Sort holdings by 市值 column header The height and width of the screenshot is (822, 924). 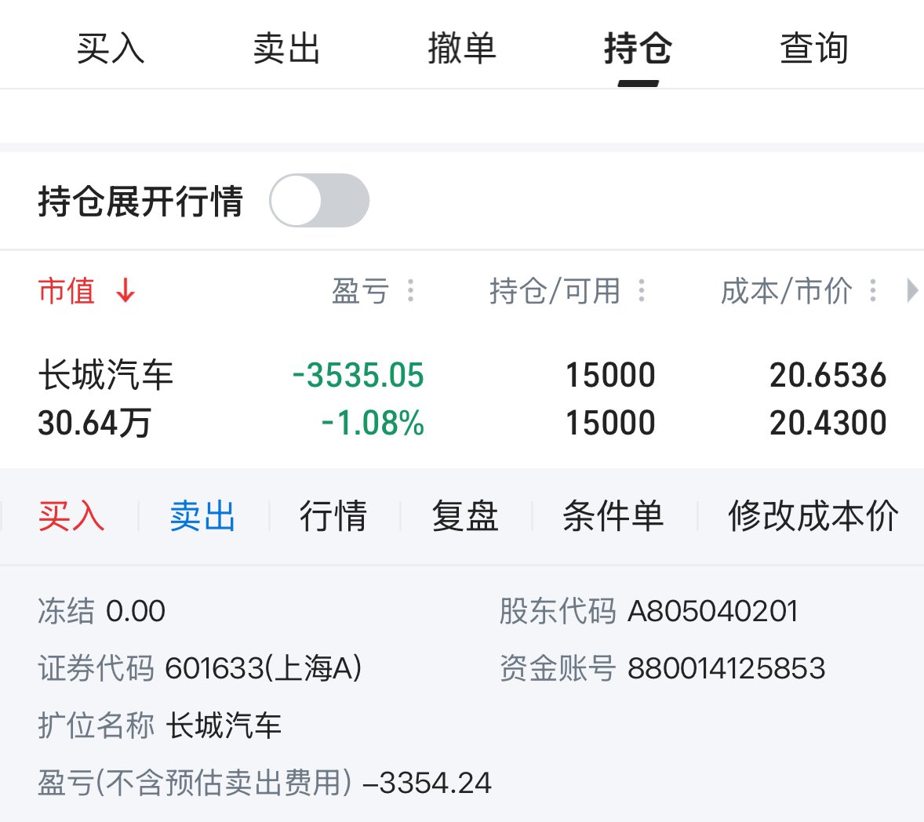click(67, 291)
